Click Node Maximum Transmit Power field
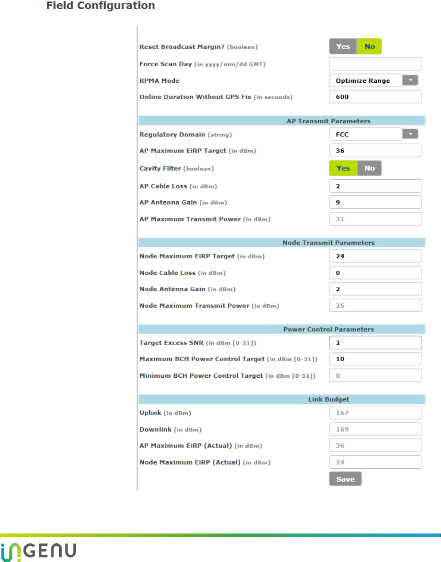 375,306
